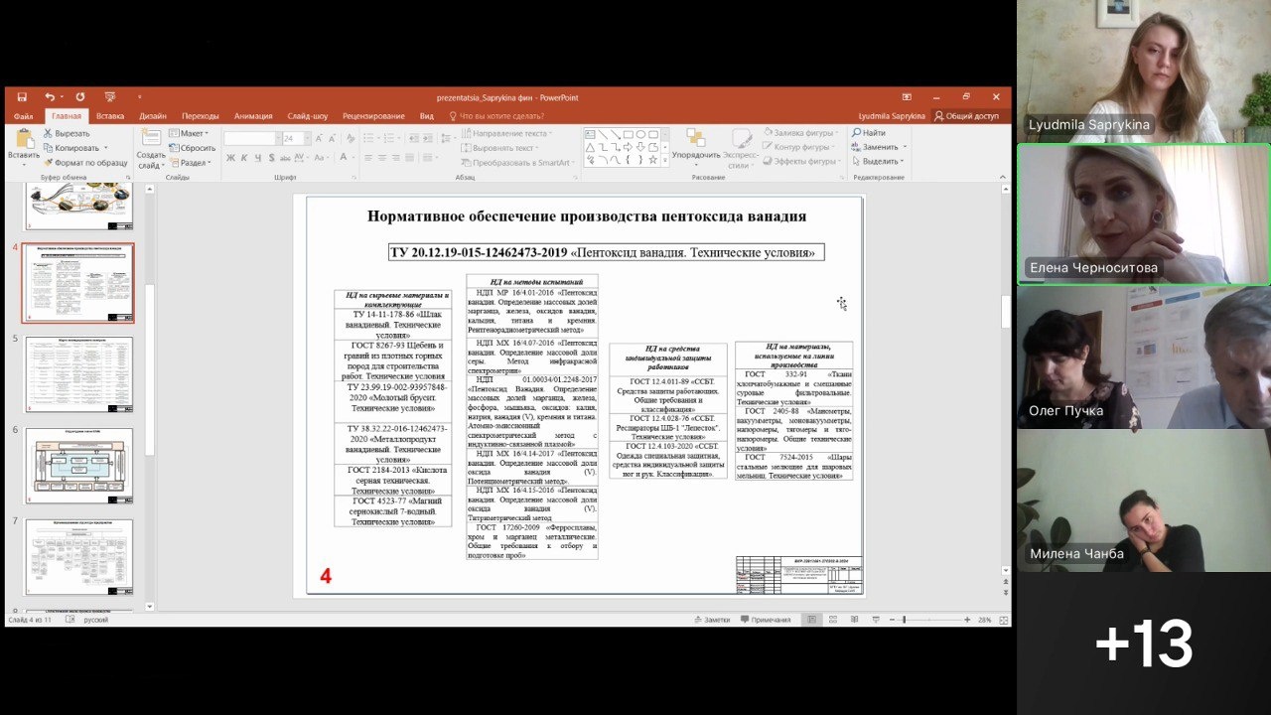The height and width of the screenshot is (715, 1271).
Task: Toggle Underline (Ч) formatting
Action: [258, 158]
